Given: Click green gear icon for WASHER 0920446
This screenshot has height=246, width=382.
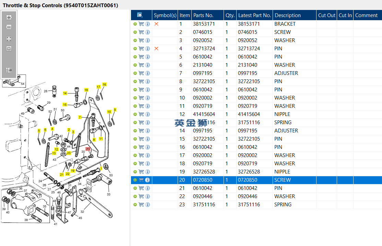Looking at the screenshot, I should point(135,196).
